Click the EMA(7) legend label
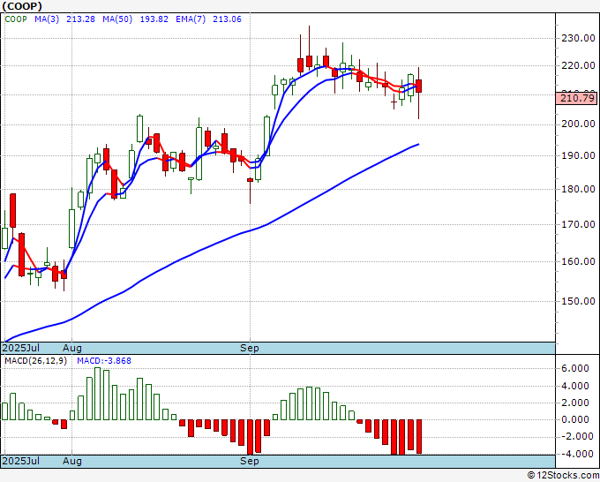 click(191, 19)
